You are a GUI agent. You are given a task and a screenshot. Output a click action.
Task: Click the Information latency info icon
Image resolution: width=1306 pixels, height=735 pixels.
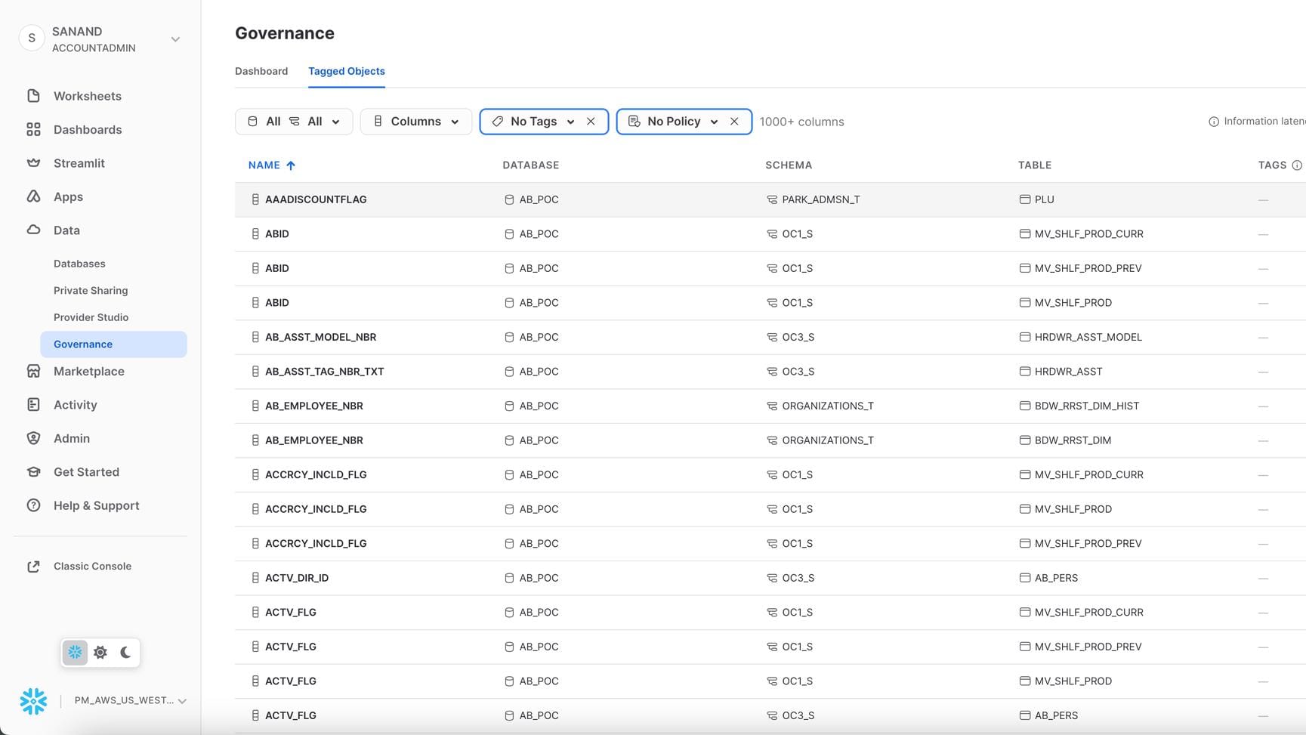tap(1214, 122)
